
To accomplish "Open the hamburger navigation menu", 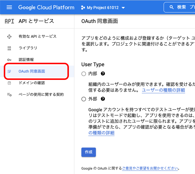I will (x=9, y=8).
